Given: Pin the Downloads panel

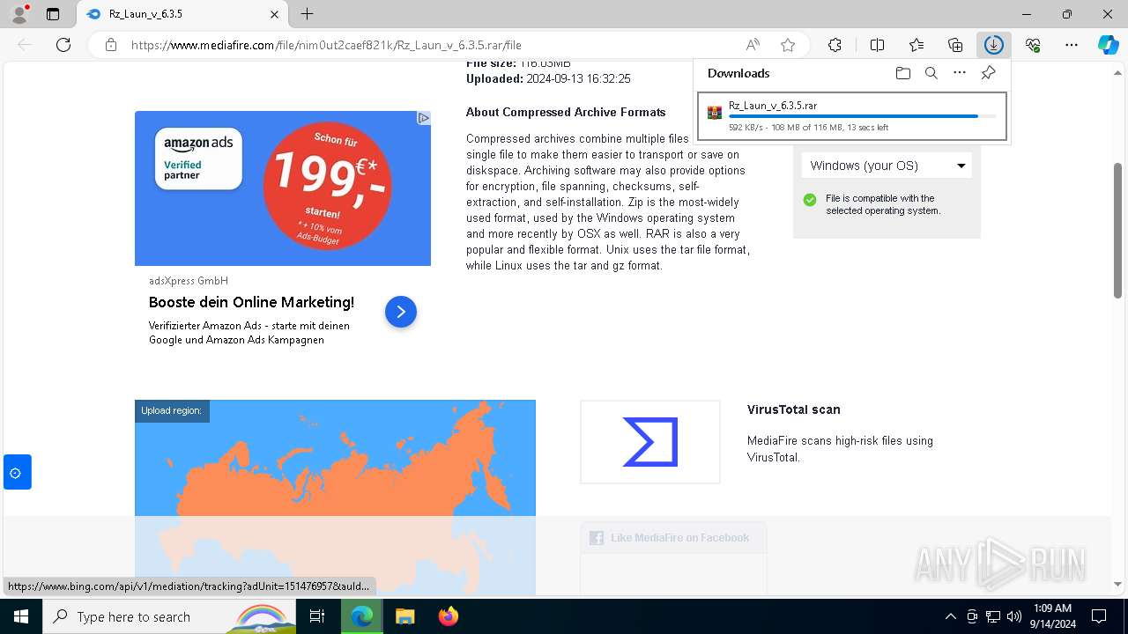Looking at the screenshot, I should tap(988, 73).
